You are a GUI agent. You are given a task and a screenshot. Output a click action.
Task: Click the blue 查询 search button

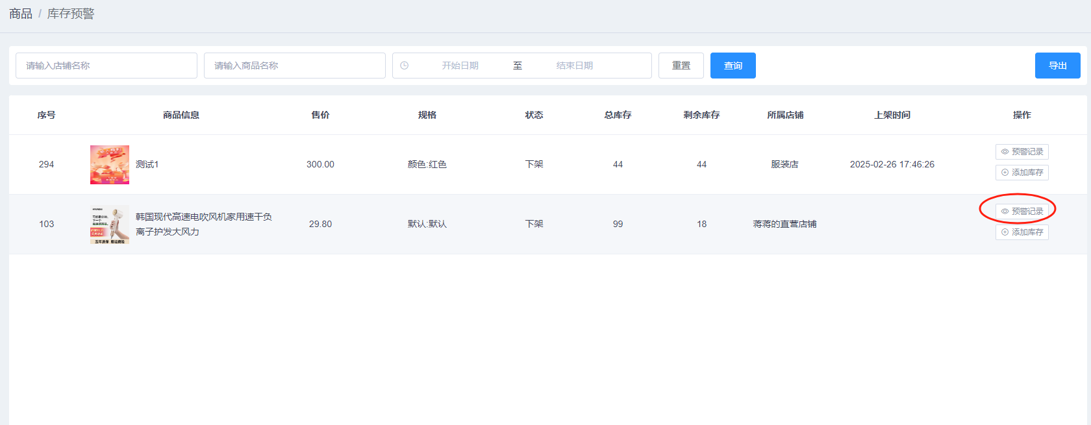(x=733, y=66)
